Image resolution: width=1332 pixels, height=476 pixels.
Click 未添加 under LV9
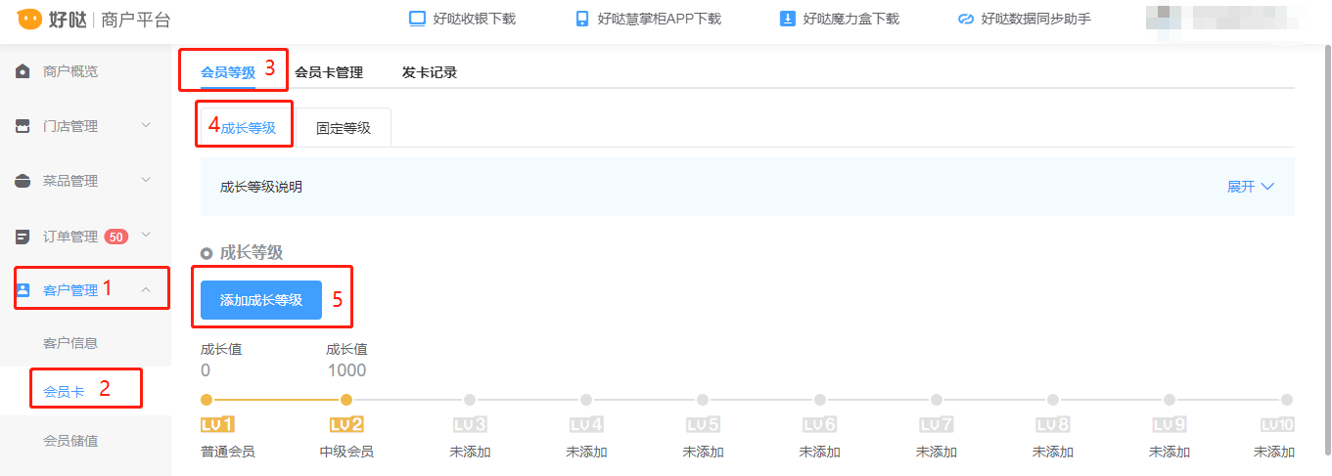point(1170,452)
